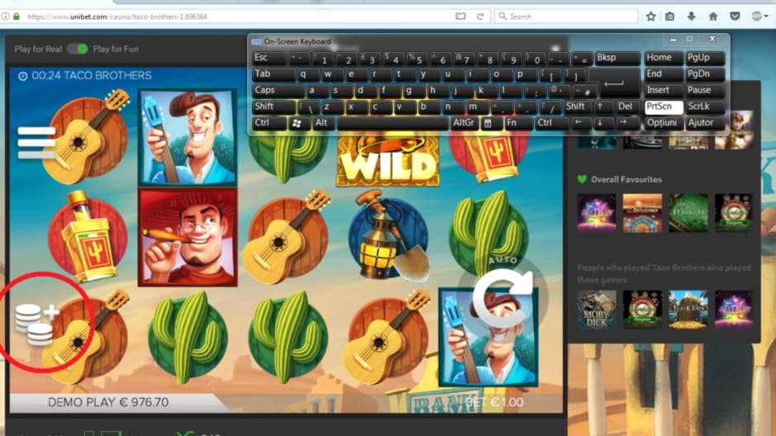776x436 pixels.
Task: Click the Esc key on On-Screen Keyboard
Action: click(269, 59)
